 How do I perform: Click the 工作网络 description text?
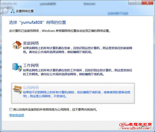tap(78, 72)
